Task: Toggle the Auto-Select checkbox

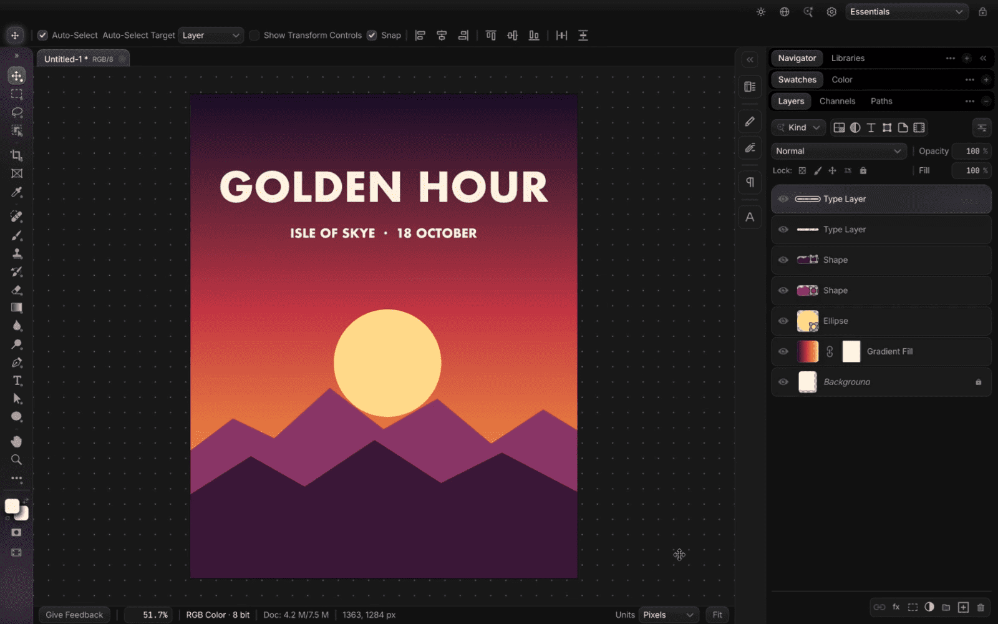Action: pos(42,36)
